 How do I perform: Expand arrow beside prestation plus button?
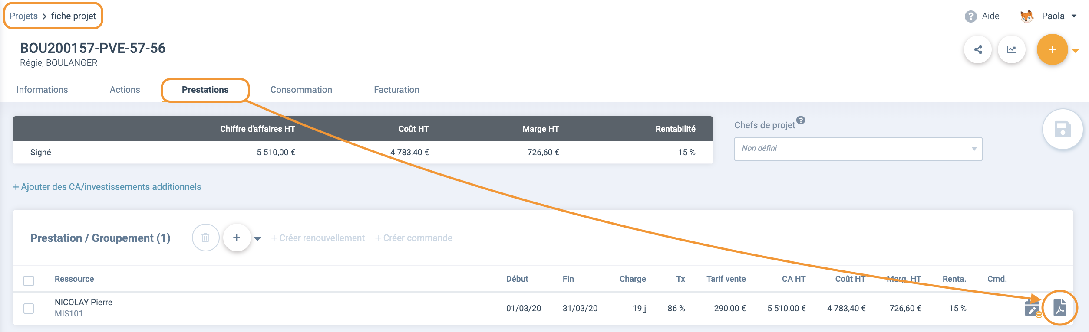tap(257, 239)
